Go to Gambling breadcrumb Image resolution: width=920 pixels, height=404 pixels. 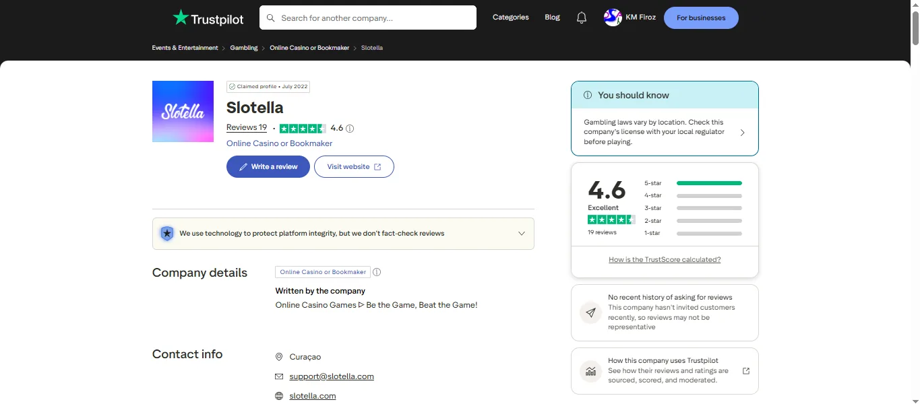click(x=244, y=48)
